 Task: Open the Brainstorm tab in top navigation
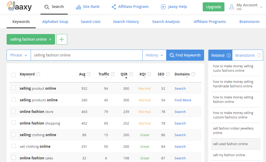point(249,22)
